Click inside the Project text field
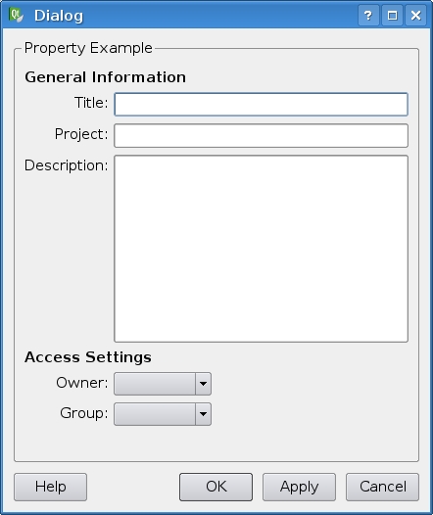Image resolution: width=433 pixels, height=515 pixels. tap(262, 136)
